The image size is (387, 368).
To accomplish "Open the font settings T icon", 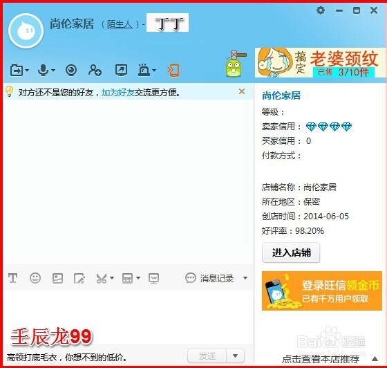I will point(12,278).
